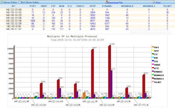The width and height of the screenshot is (175, 108).
Task: Click the TELNET column header
Action: [x=167, y=6]
